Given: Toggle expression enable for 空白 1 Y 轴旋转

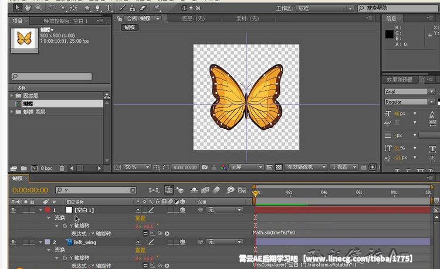Looking at the screenshot, I should click(x=145, y=233).
